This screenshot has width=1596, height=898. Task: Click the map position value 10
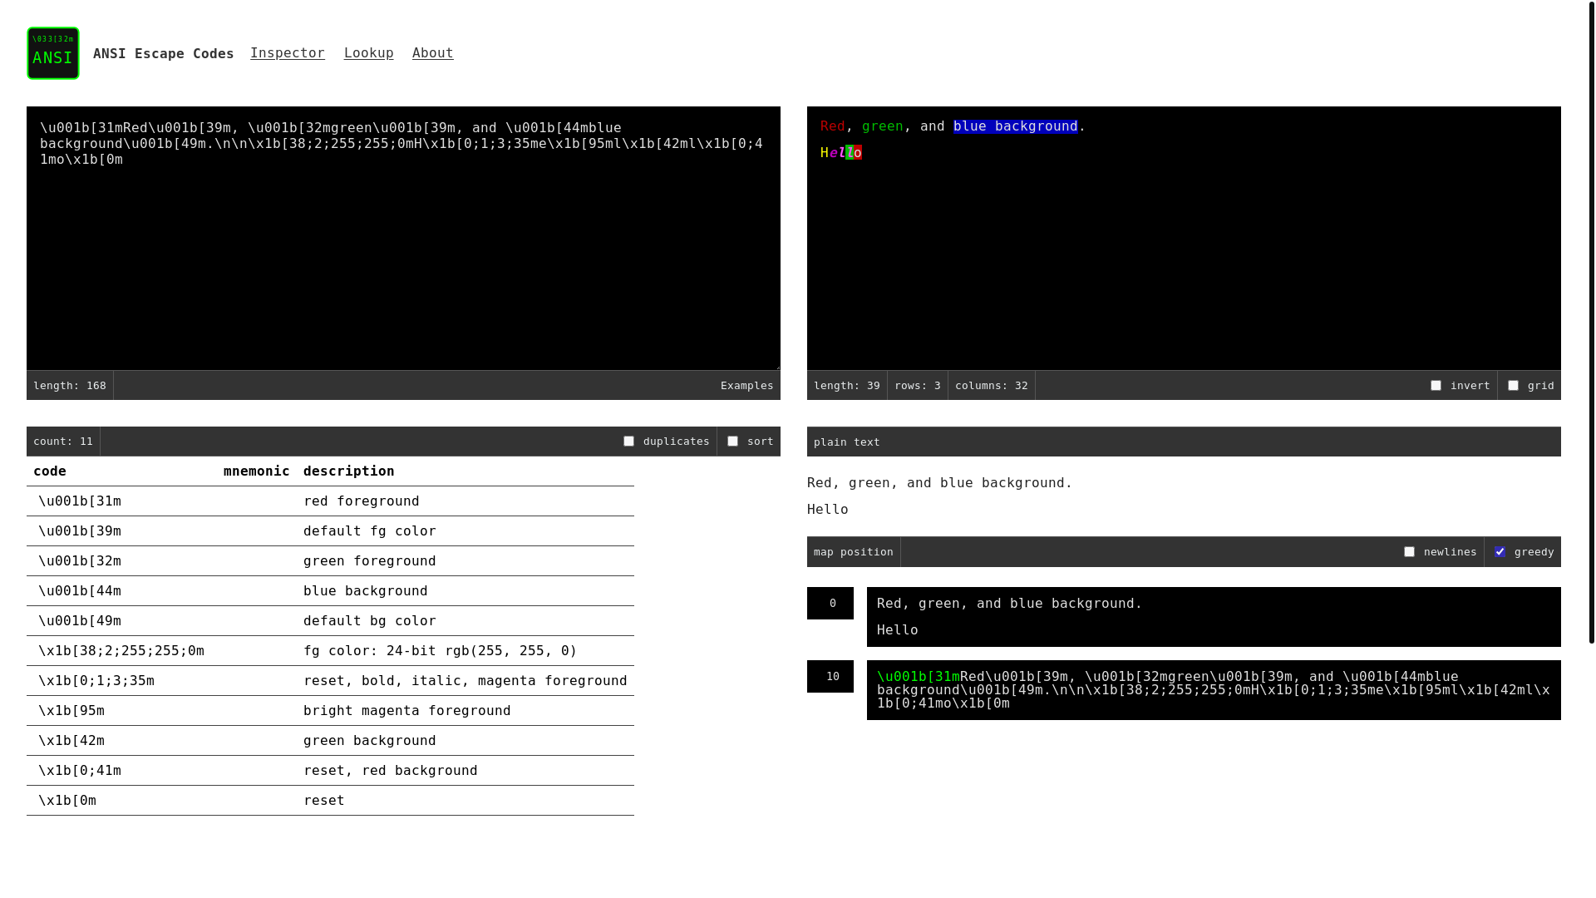pyautogui.click(x=830, y=677)
